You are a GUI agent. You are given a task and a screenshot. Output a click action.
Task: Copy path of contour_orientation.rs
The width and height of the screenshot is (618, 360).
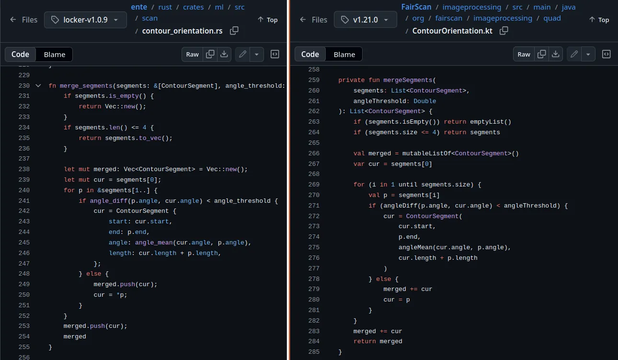click(234, 31)
